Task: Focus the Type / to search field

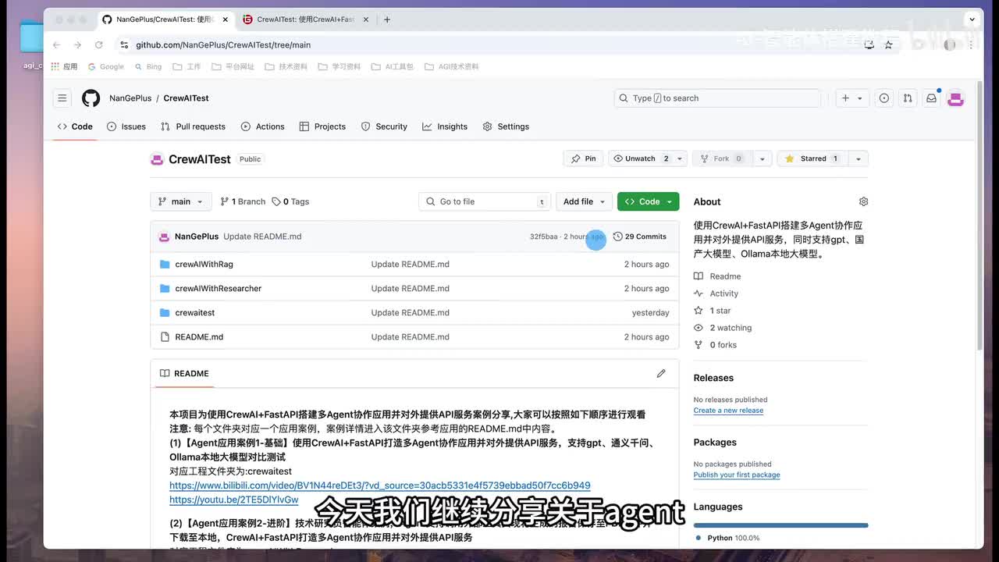Action: [x=717, y=98]
